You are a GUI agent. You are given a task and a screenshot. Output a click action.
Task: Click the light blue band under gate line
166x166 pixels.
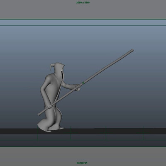click(83, 22)
